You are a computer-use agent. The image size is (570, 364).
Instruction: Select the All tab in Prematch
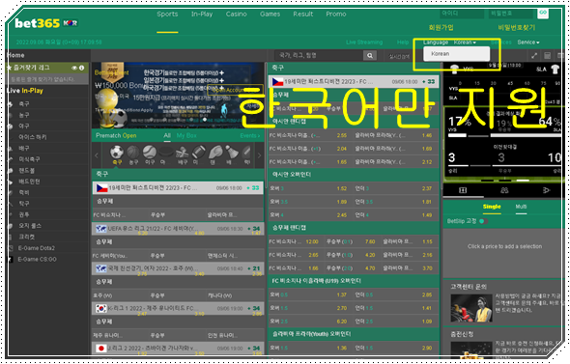[167, 135]
